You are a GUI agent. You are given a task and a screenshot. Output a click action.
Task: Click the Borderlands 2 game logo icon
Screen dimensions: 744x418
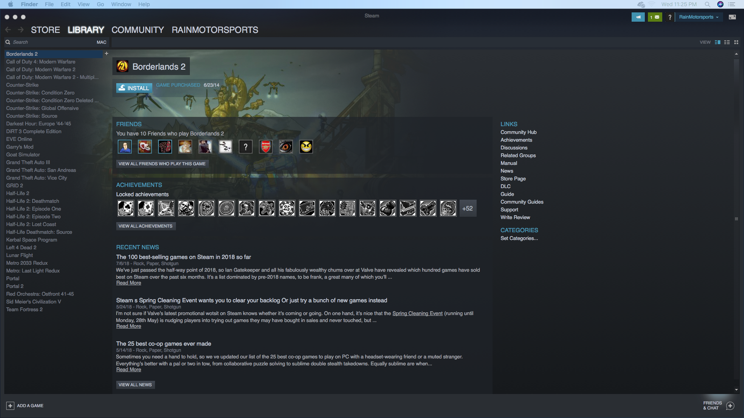[122, 67]
